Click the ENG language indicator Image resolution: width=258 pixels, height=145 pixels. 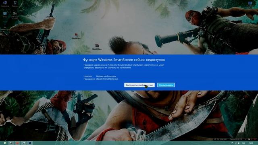pos(243,143)
